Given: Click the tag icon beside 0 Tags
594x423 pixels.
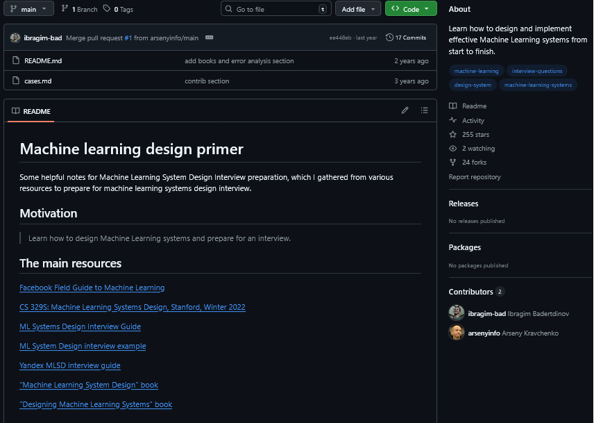Looking at the screenshot, I should (x=107, y=8).
